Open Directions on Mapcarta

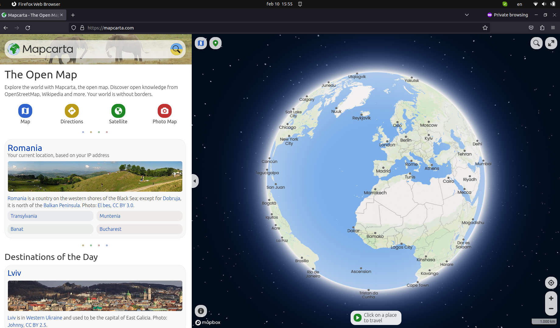coord(72,111)
